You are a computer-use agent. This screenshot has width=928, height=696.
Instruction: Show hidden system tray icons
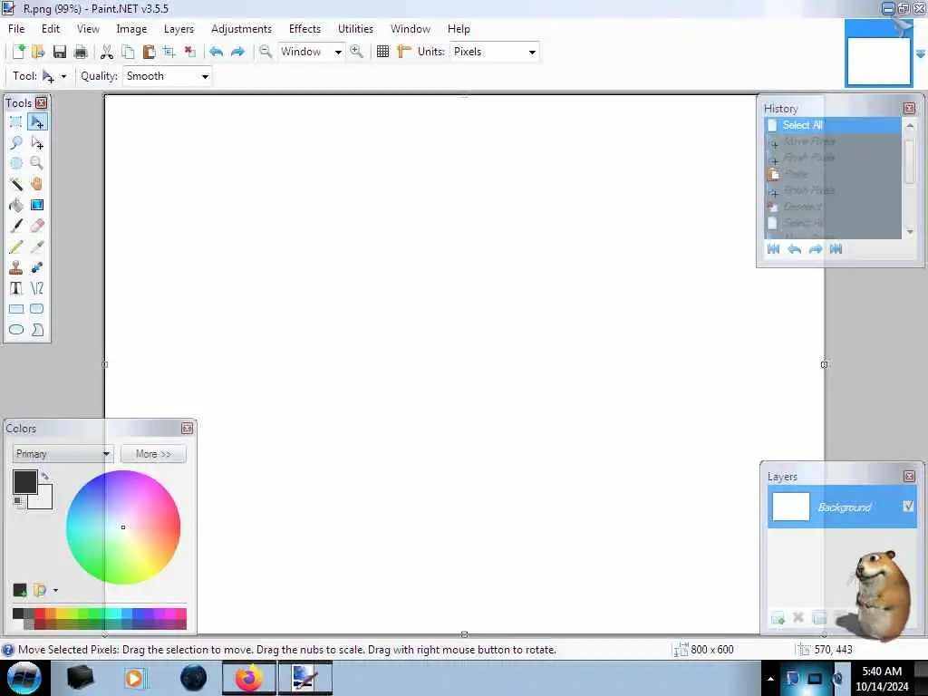point(770,679)
